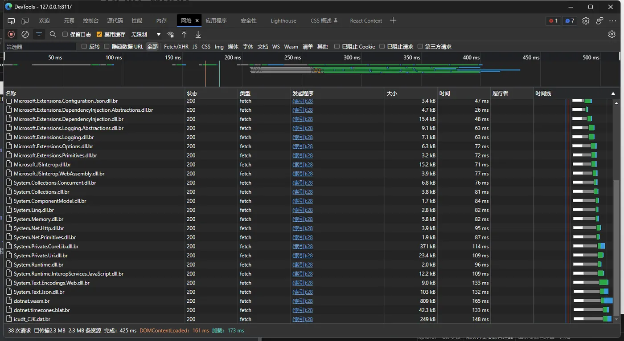Clear the network log
624x341 pixels.
pos(25,34)
